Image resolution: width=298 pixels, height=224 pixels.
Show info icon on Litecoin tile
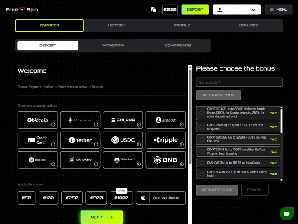point(181,124)
